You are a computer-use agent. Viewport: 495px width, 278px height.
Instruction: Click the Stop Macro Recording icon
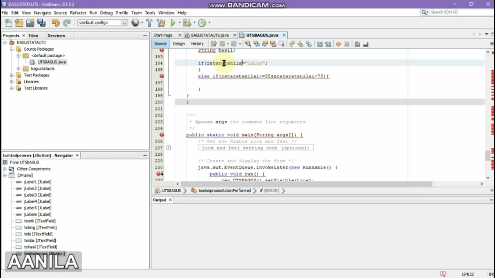point(346,44)
